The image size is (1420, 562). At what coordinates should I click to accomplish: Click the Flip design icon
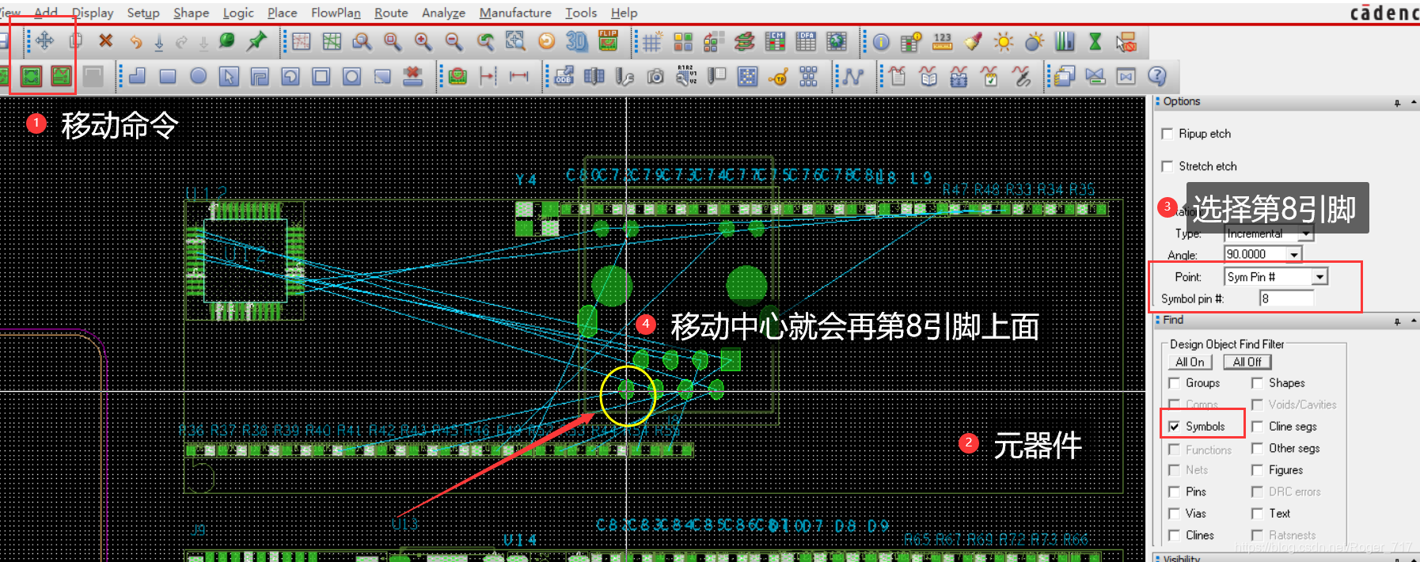[x=608, y=41]
